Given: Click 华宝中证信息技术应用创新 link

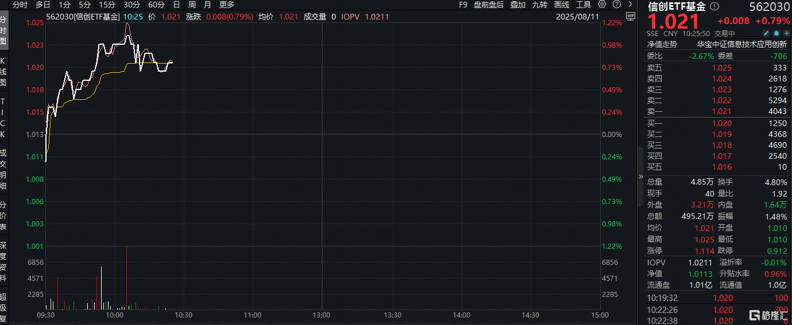Looking at the screenshot, I should tap(742, 44).
